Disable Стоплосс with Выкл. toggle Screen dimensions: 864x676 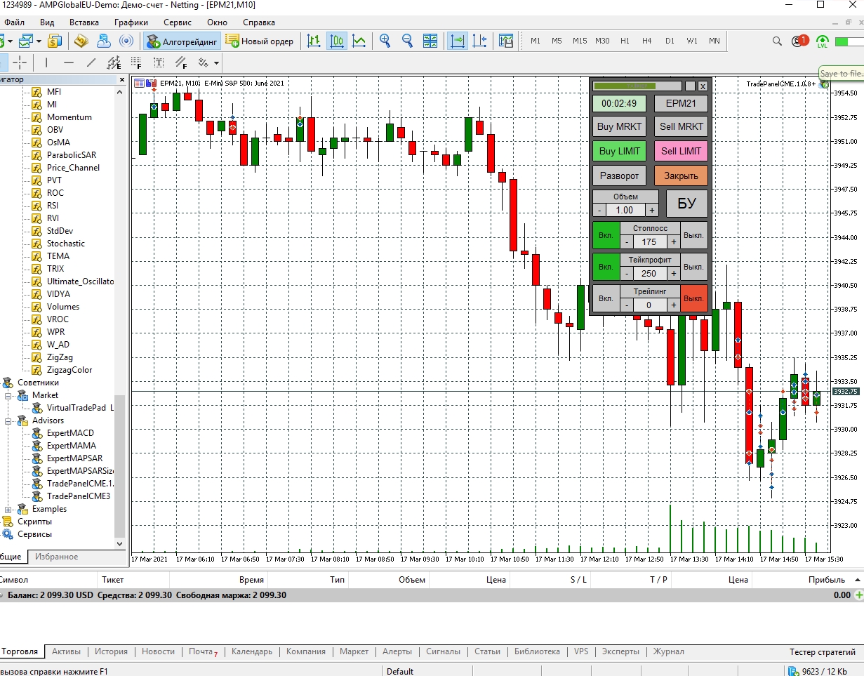pos(694,235)
